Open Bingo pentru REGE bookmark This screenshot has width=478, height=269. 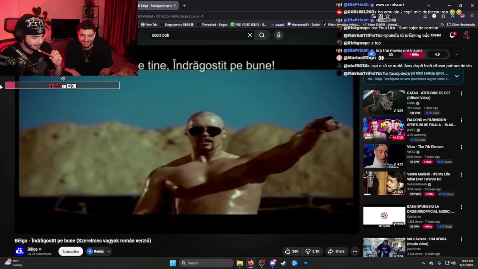[x=176, y=25]
